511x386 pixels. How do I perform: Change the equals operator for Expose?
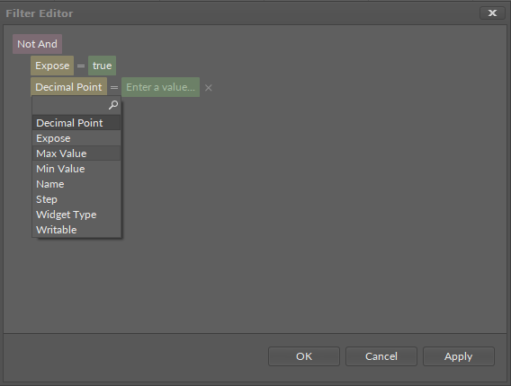(x=81, y=66)
